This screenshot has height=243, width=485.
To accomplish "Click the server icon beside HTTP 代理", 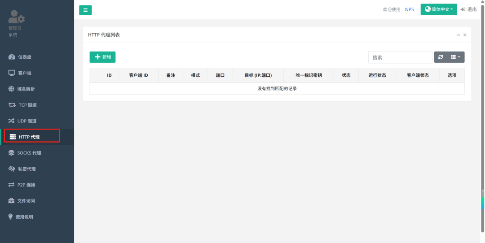I will [13, 137].
